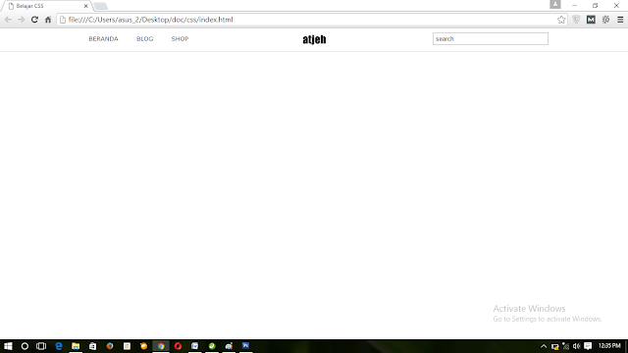This screenshot has width=628, height=353.
Task: Open Cortana search circle
Action: point(25,346)
